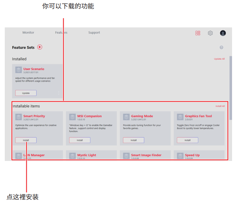Click the grid view icon in header
Screen dimensions: 239x203
198,33
